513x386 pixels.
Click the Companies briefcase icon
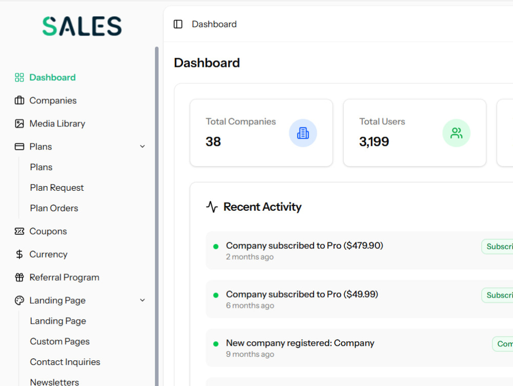pyautogui.click(x=19, y=100)
